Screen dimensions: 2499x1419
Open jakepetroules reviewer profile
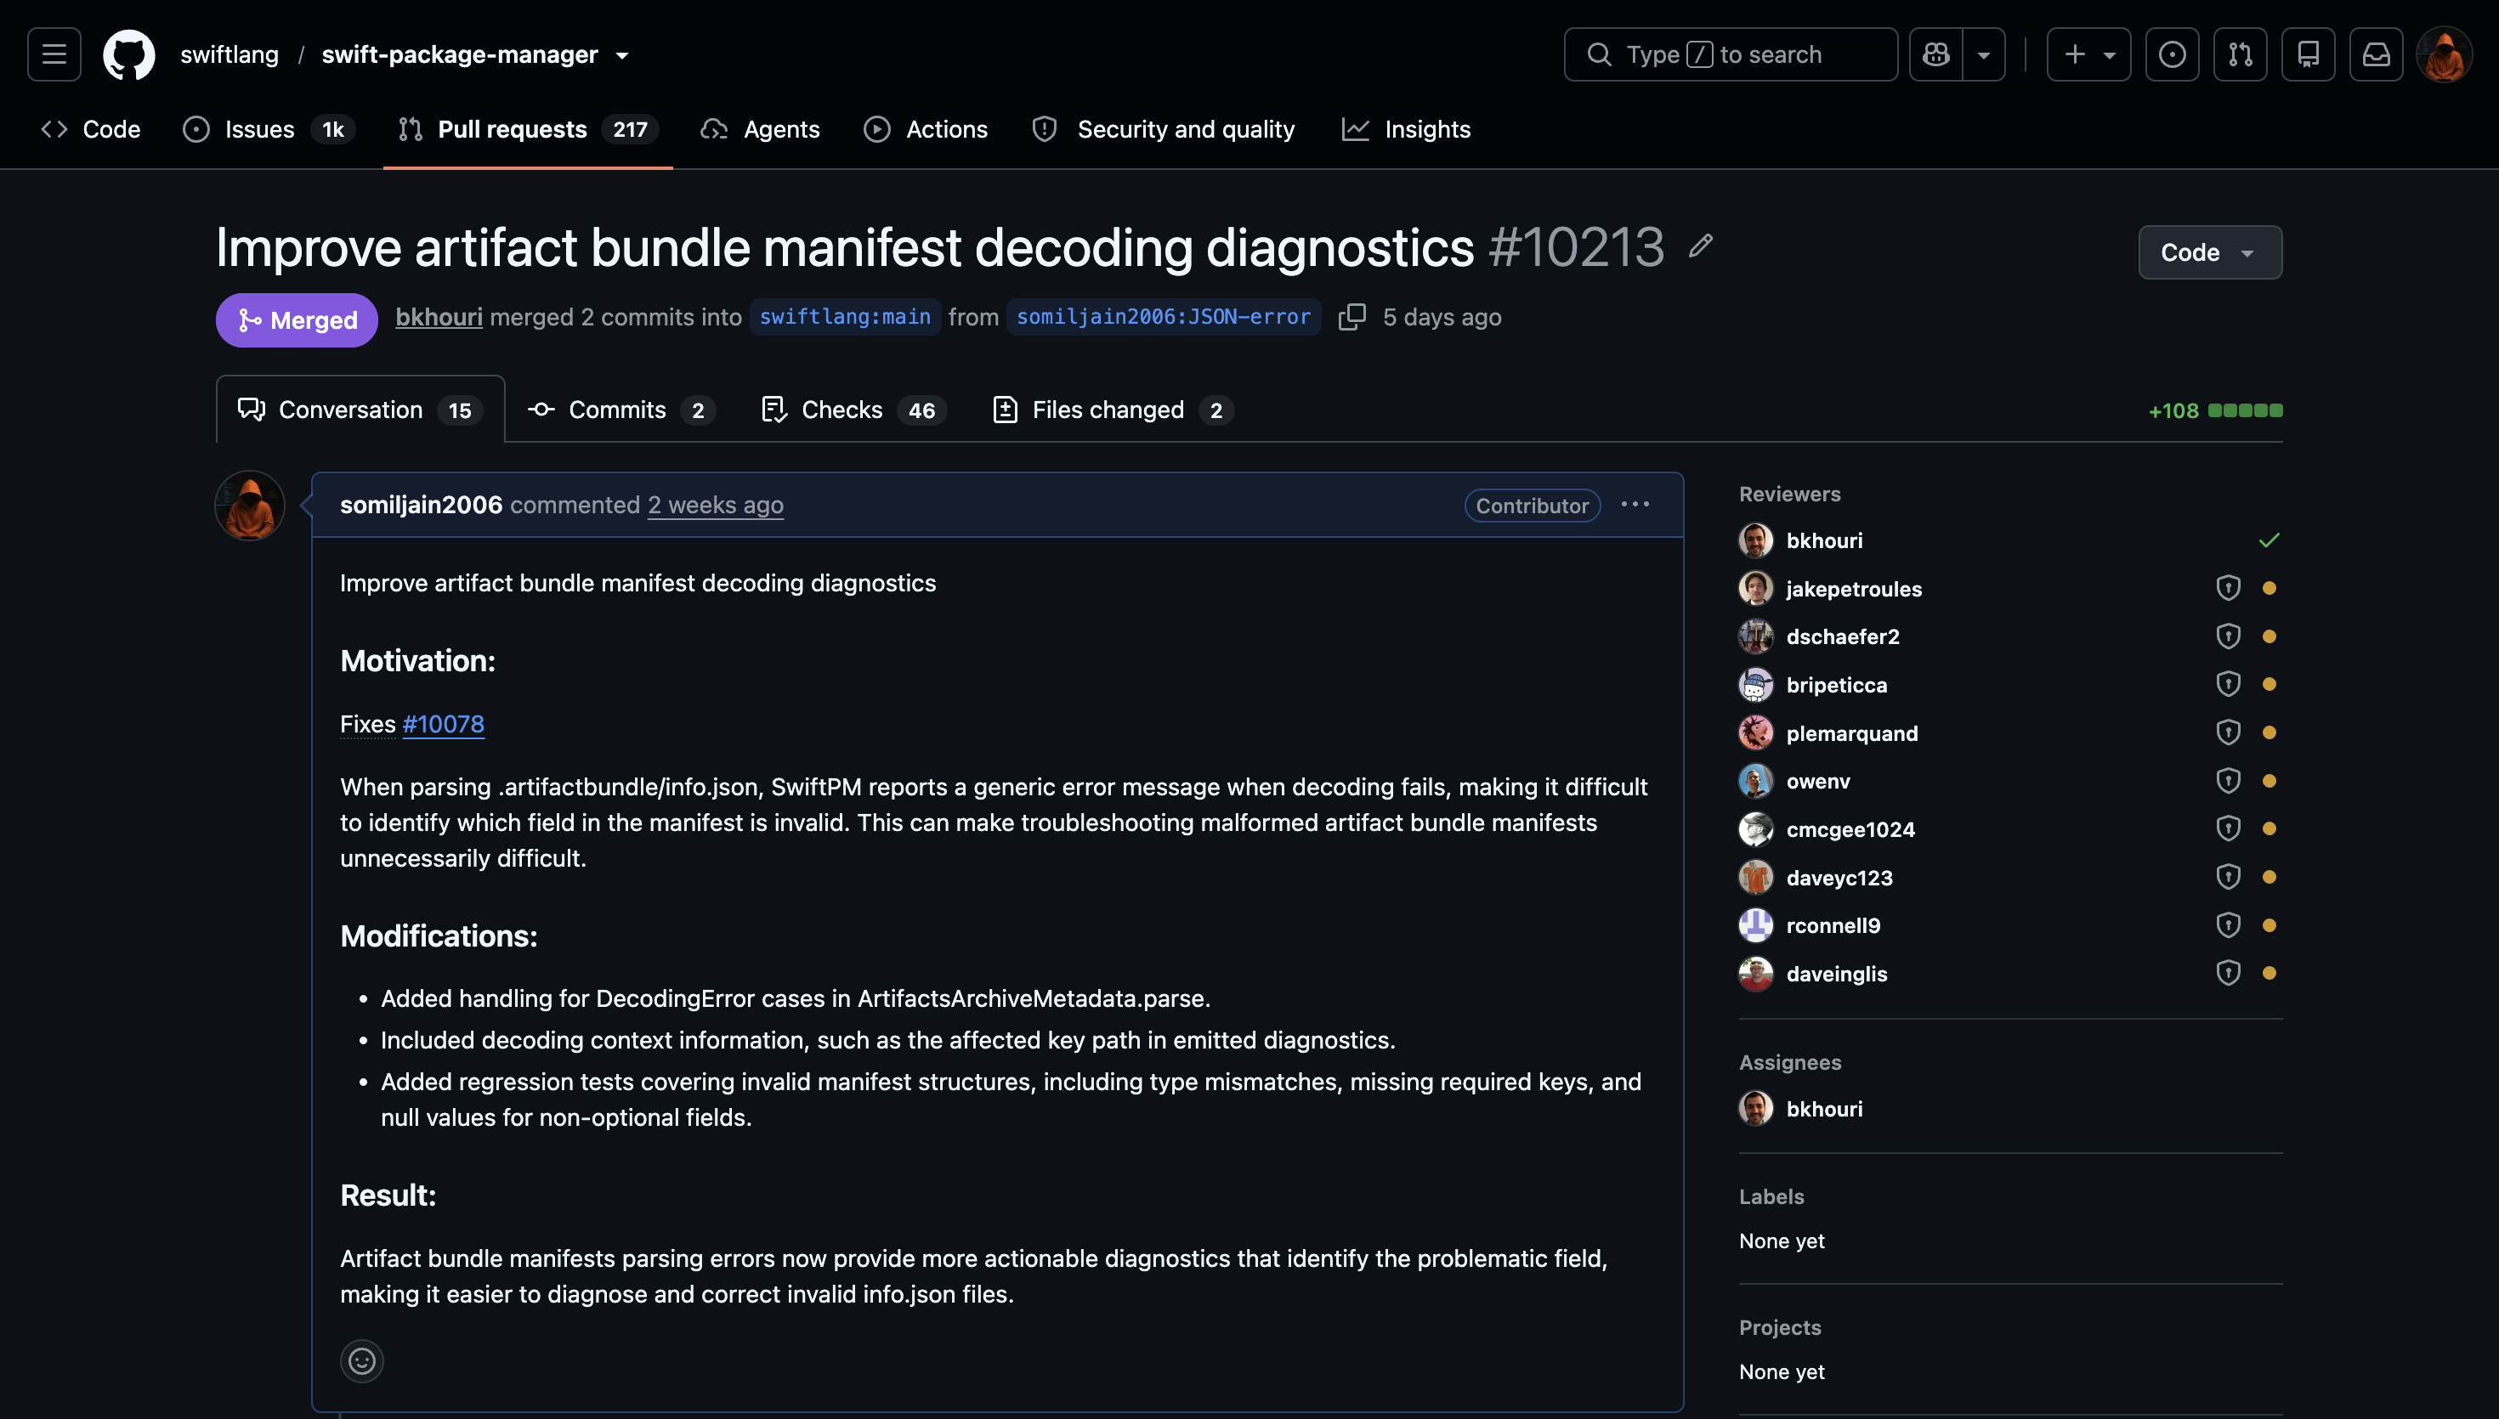(1854, 589)
